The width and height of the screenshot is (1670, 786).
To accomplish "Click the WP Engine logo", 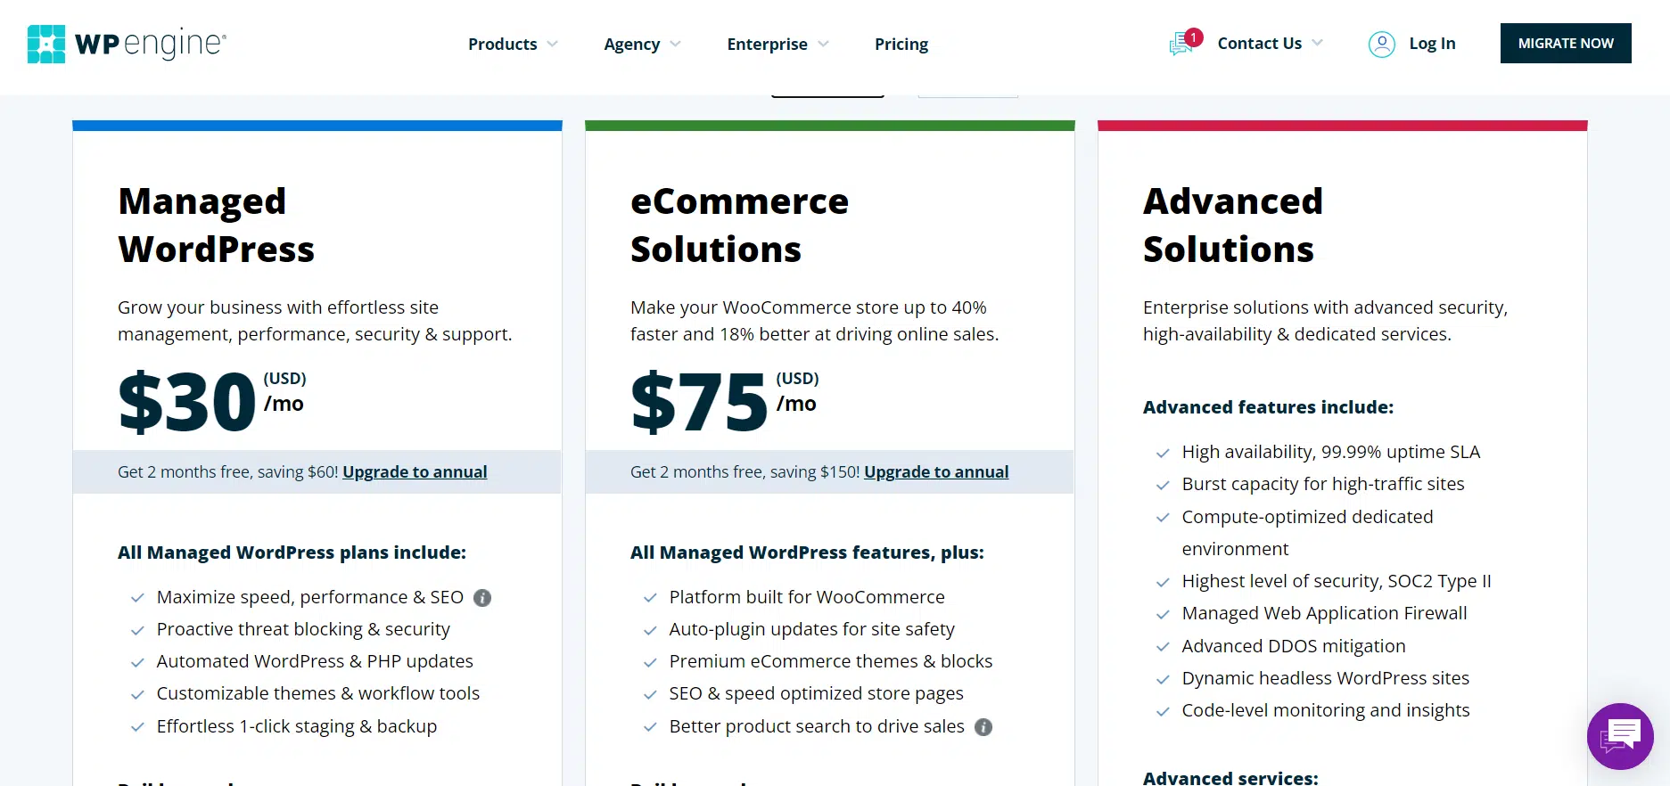I will (x=127, y=44).
